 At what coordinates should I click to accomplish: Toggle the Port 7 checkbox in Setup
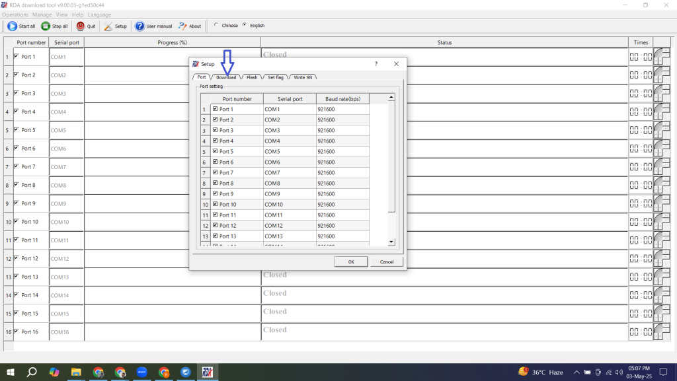pos(216,172)
